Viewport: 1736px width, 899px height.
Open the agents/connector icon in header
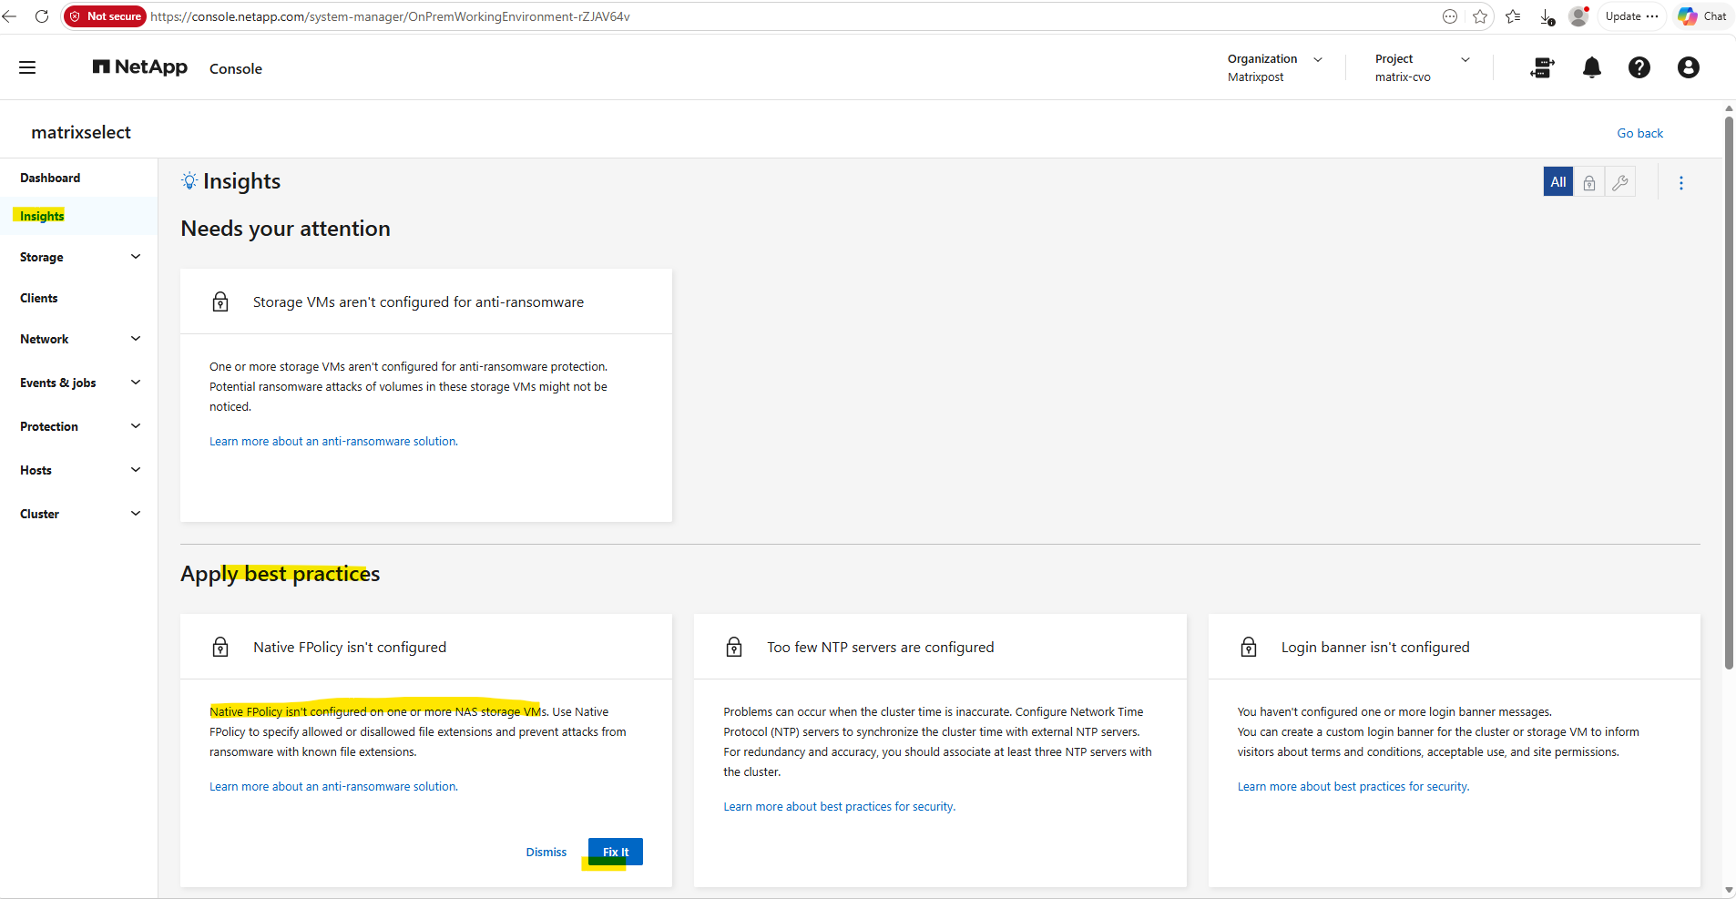pos(1542,67)
